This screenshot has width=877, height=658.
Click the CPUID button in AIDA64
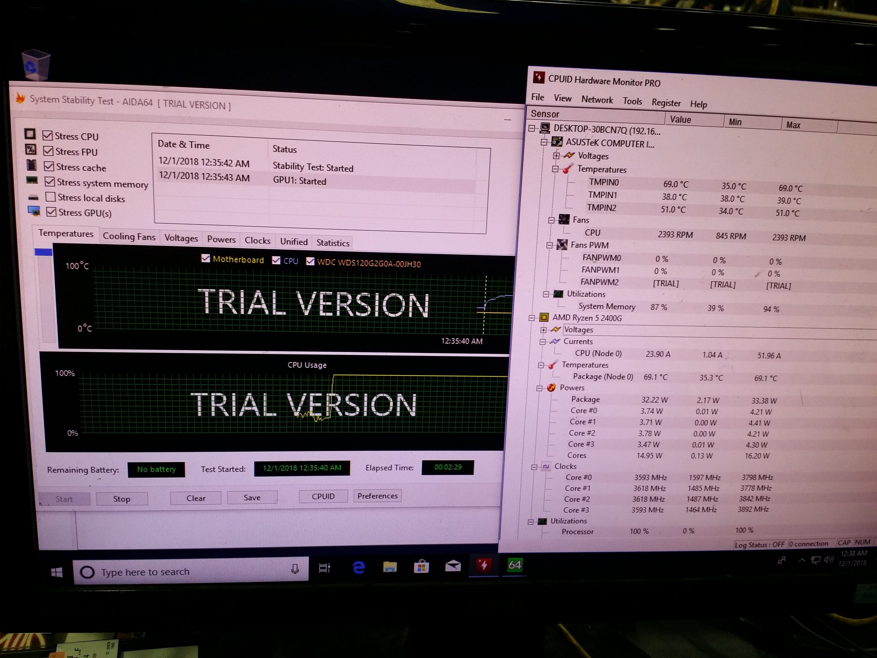[x=323, y=496]
